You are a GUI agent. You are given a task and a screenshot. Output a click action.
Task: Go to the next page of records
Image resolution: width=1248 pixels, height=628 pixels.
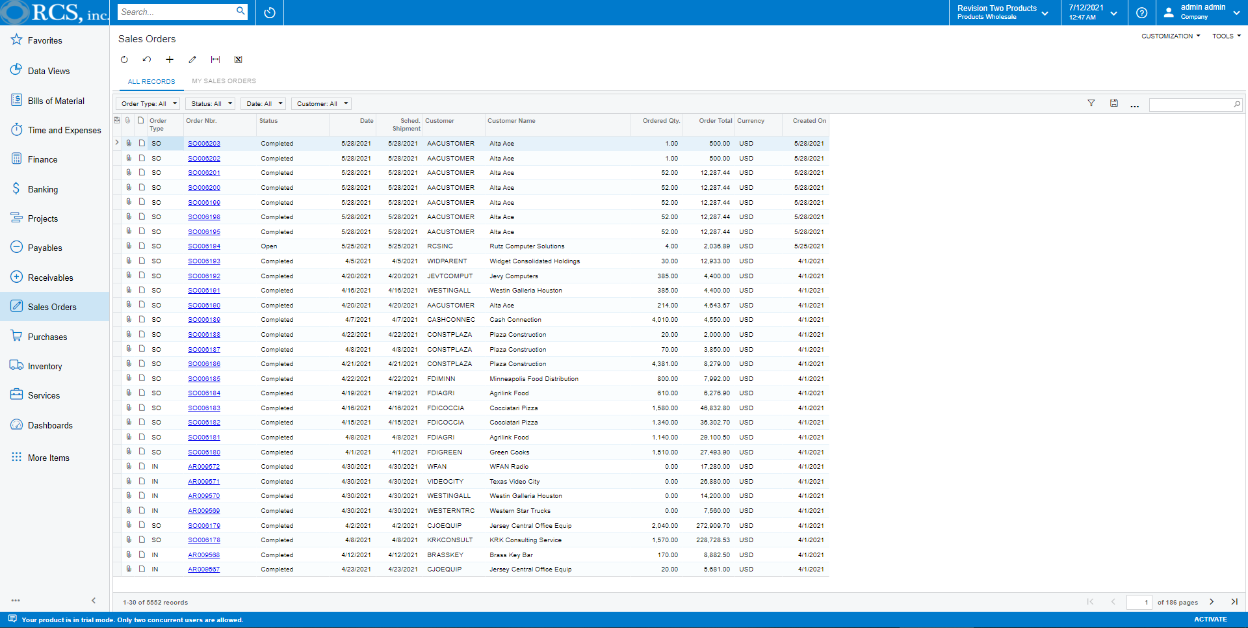[x=1212, y=602]
